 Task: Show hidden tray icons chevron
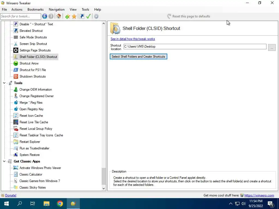(231, 204)
